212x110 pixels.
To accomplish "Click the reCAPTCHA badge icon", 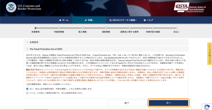I will (x=207, y=107).
